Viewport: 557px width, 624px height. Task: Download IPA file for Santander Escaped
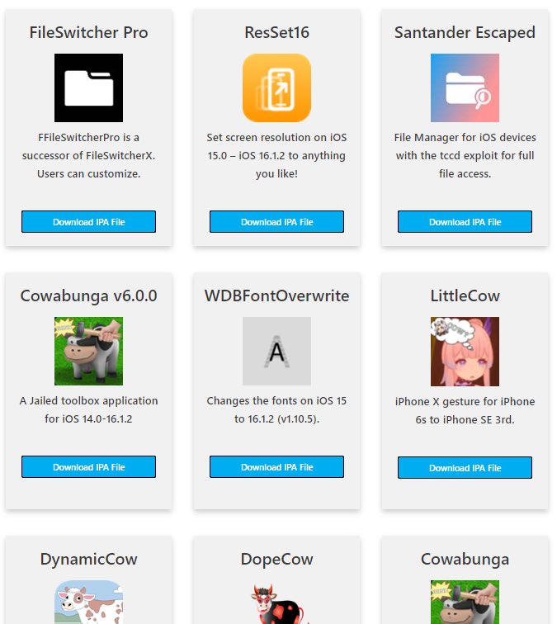tap(465, 222)
